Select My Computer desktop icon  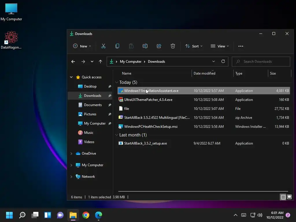click(11, 12)
